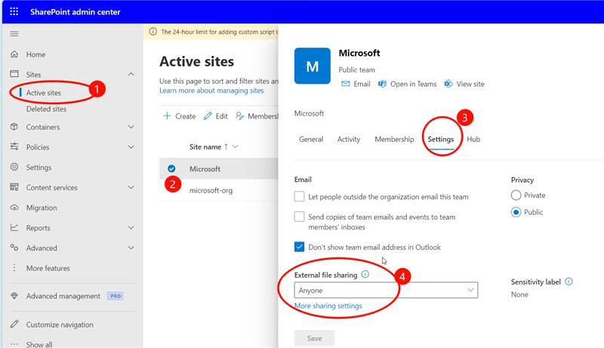Click Sensitivity label info icon
The width and height of the screenshot is (604, 348).
tap(569, 282)
